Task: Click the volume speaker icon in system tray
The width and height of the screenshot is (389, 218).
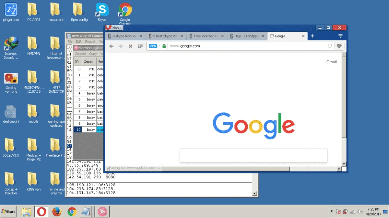Action: (x=360, y=212)
